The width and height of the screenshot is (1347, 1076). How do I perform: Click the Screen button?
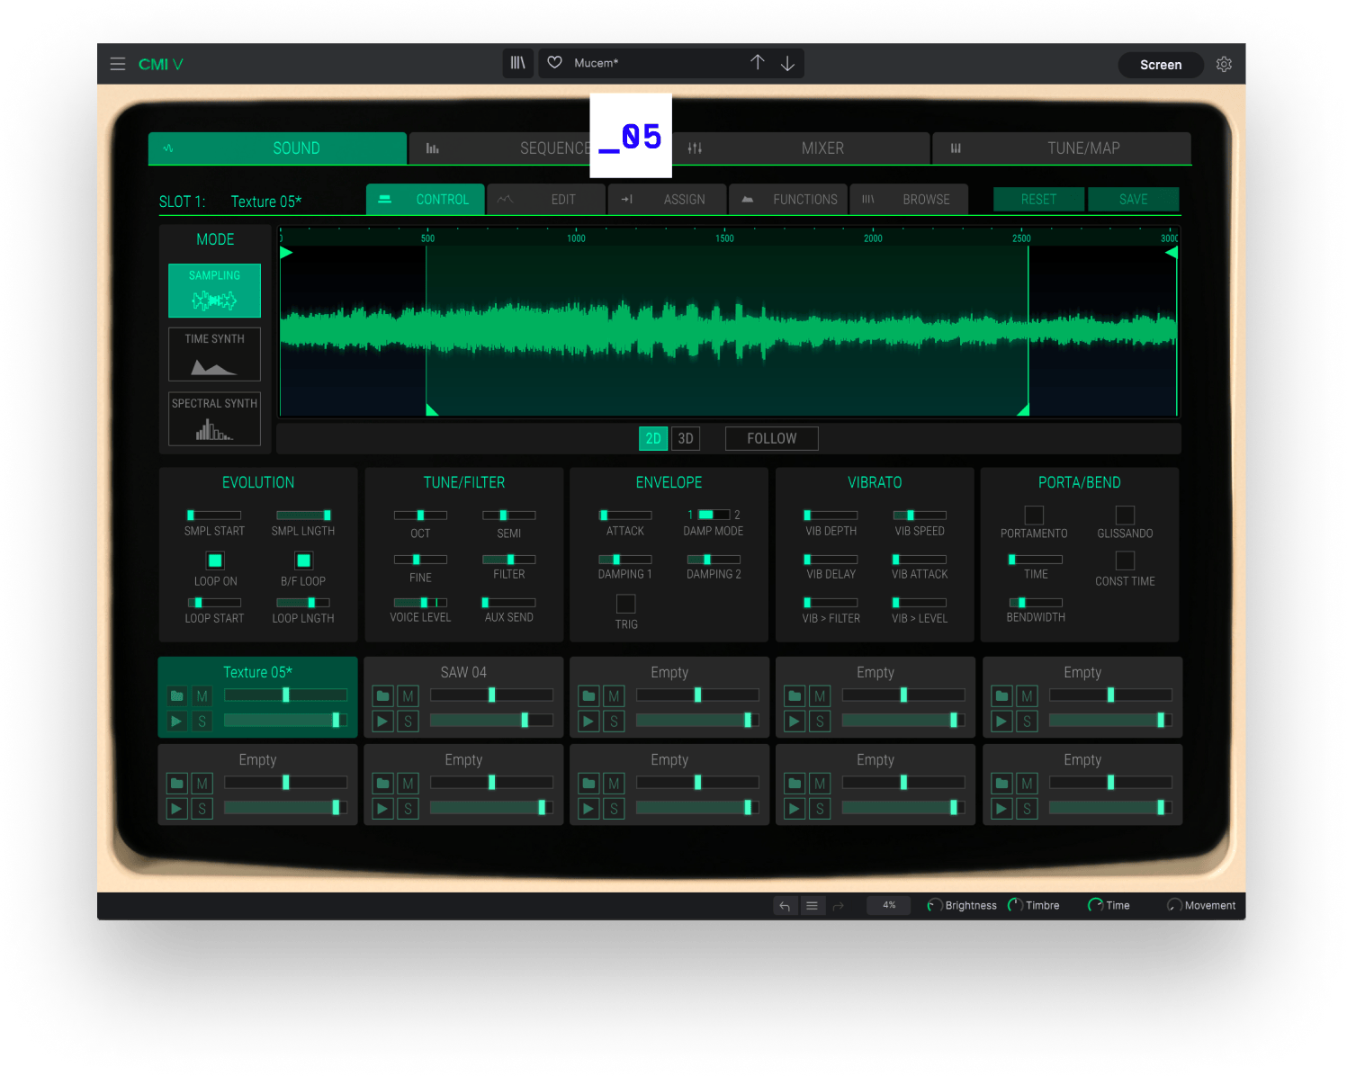(x=1161, y=65)
